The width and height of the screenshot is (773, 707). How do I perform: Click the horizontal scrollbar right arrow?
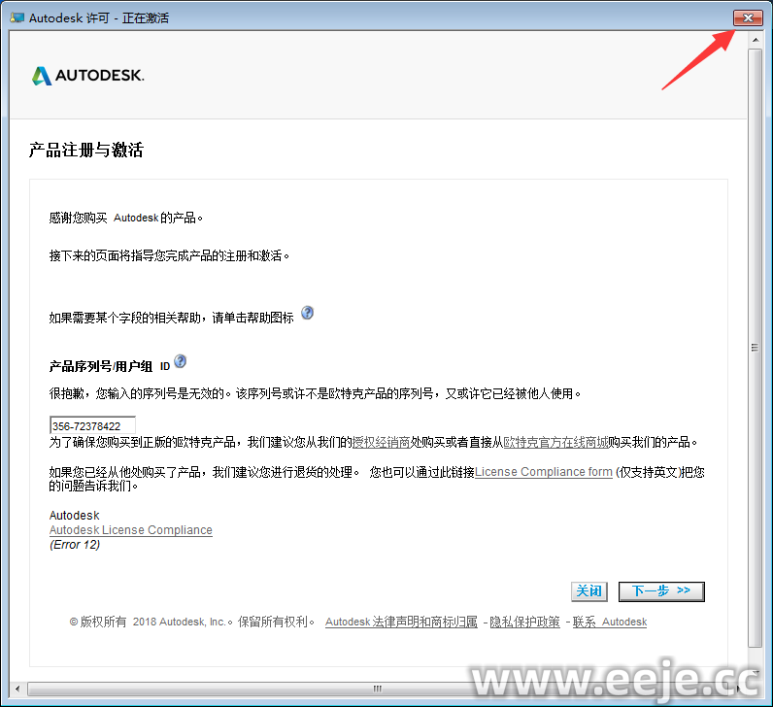pos(738,688)
